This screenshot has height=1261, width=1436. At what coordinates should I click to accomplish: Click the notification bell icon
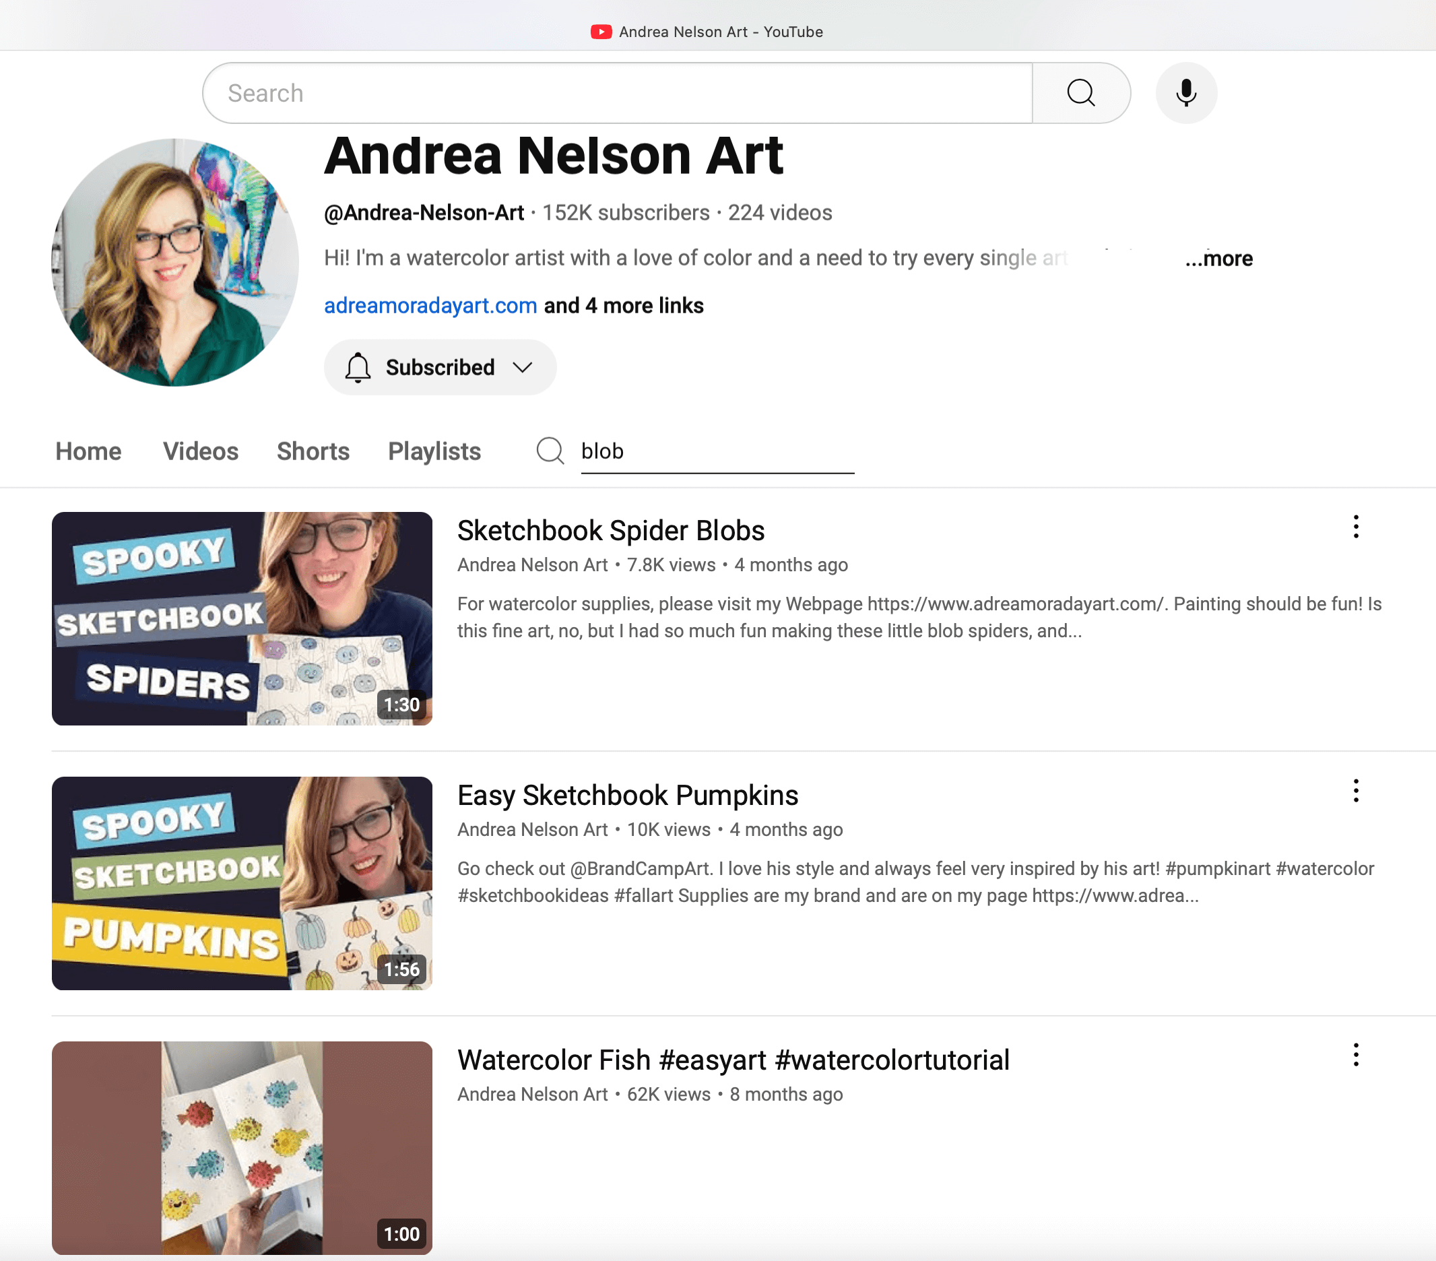(x=358, y=367)
